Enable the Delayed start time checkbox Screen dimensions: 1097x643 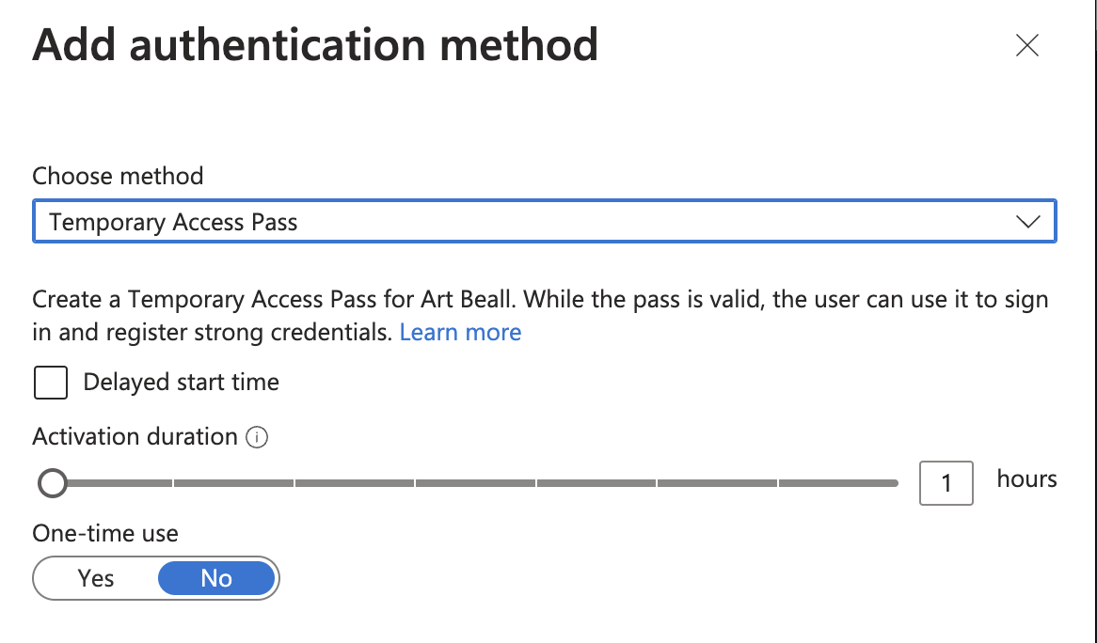(50, 382)
